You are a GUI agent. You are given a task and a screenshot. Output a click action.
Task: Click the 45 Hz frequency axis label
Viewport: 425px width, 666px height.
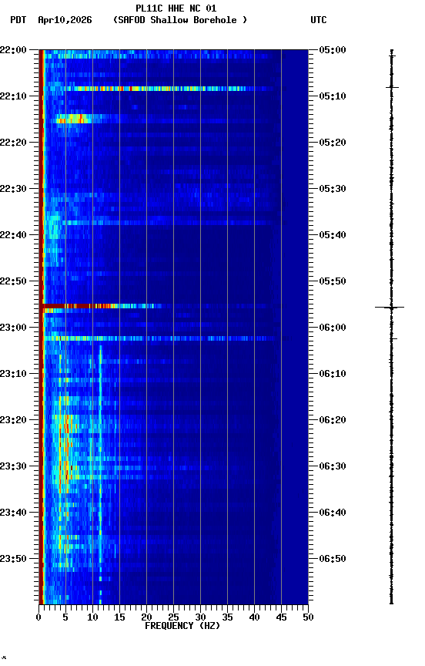pyautogui.click(x=281, y=617)
